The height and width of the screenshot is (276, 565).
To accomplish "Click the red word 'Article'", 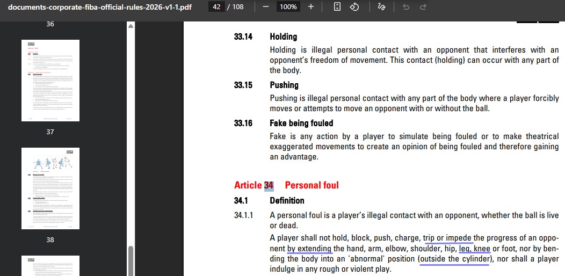I will pos(248,185).
